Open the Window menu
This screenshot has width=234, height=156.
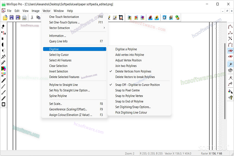[x=58, y=11]
